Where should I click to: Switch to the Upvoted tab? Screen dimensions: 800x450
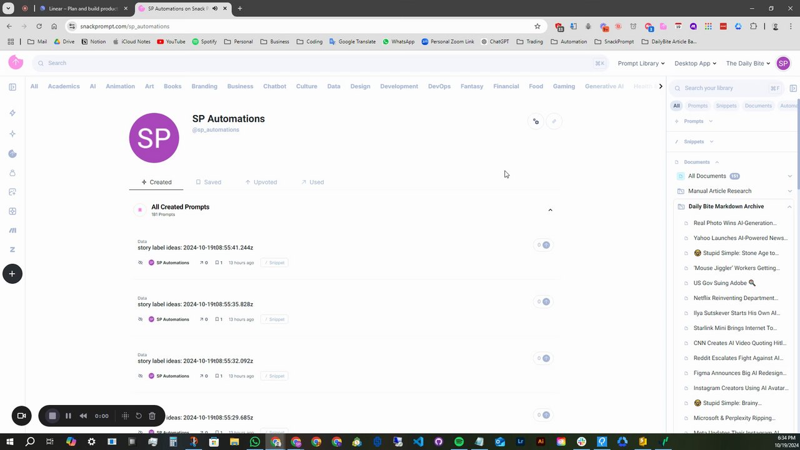[261, 182]
